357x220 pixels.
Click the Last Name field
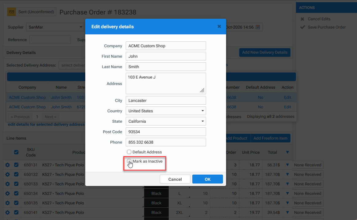coord(166,67)
